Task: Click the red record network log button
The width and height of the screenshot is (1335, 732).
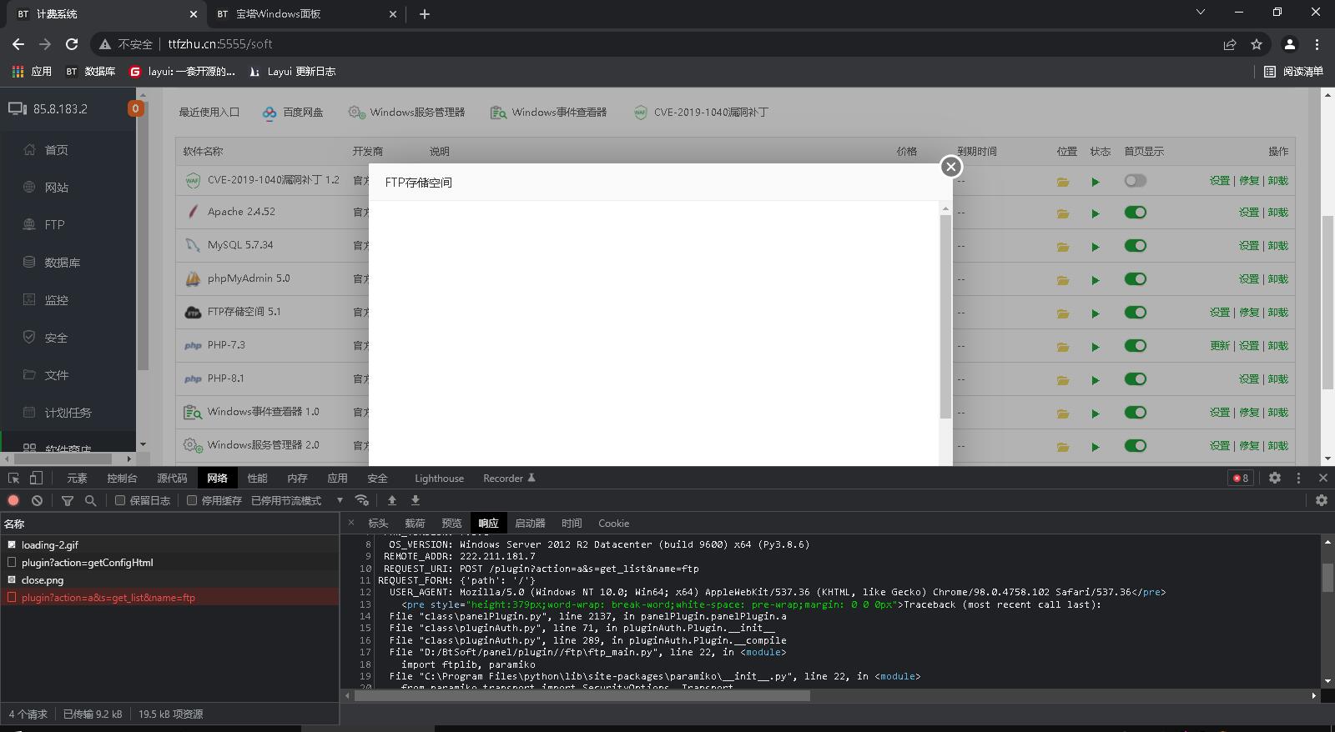Action: pyautogui.click(x=13, y=500)
